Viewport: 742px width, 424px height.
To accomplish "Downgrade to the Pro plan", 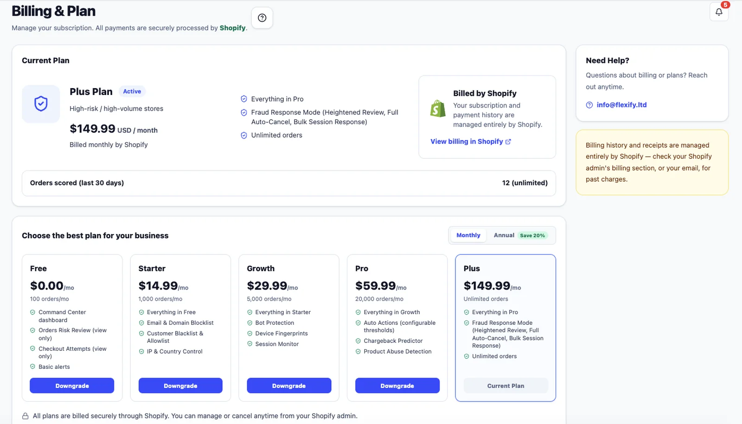I will tap(397, 386).
